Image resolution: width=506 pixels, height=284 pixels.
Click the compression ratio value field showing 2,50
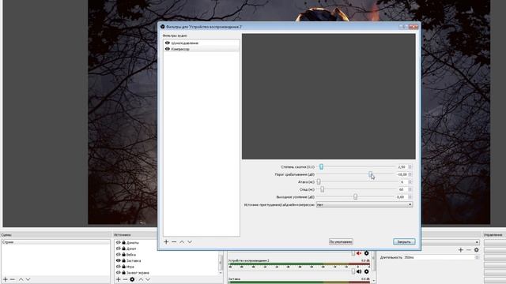click(402, 166)
